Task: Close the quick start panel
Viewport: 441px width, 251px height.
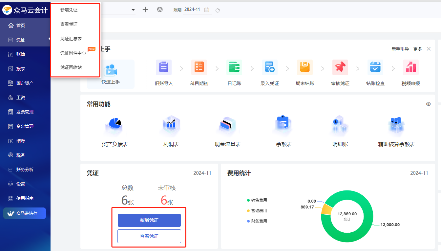Action: click(429, 49)
